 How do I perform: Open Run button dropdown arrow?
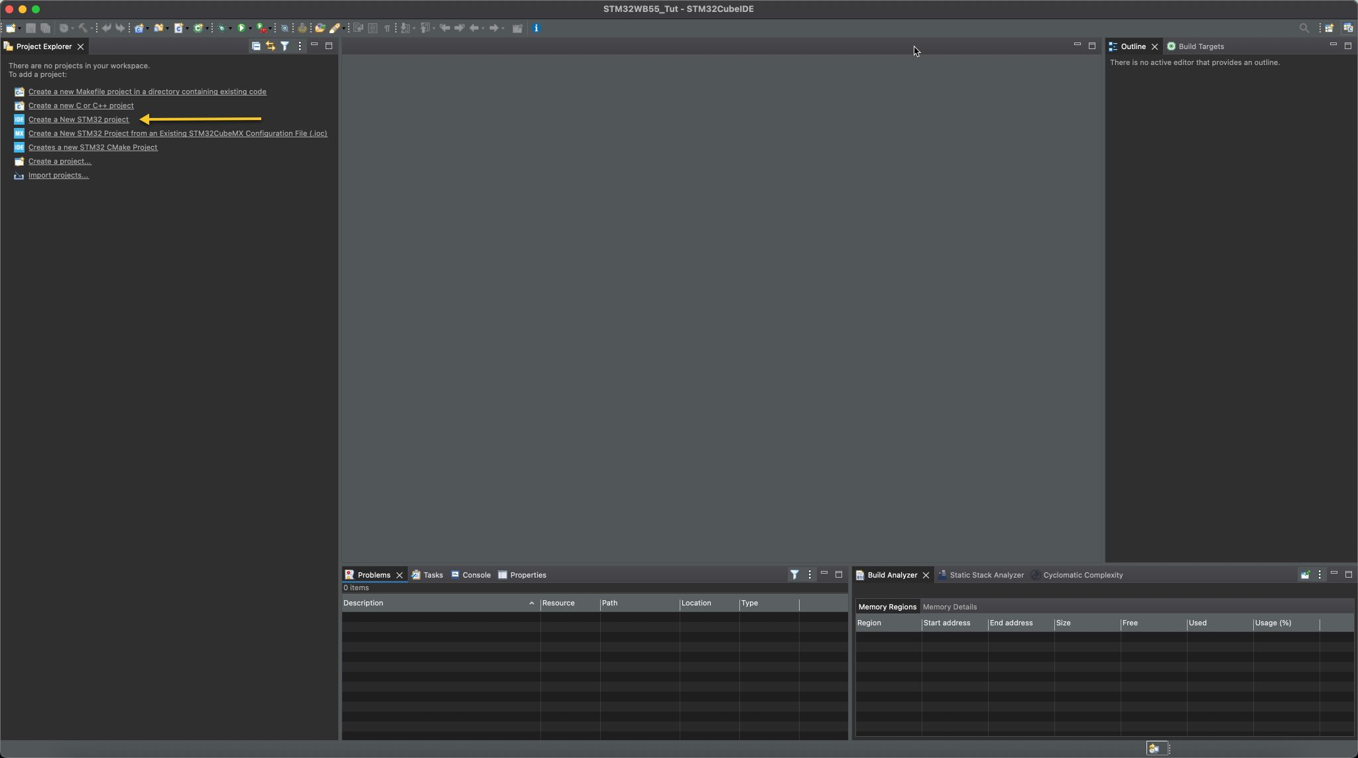click(x=250, y=29)
